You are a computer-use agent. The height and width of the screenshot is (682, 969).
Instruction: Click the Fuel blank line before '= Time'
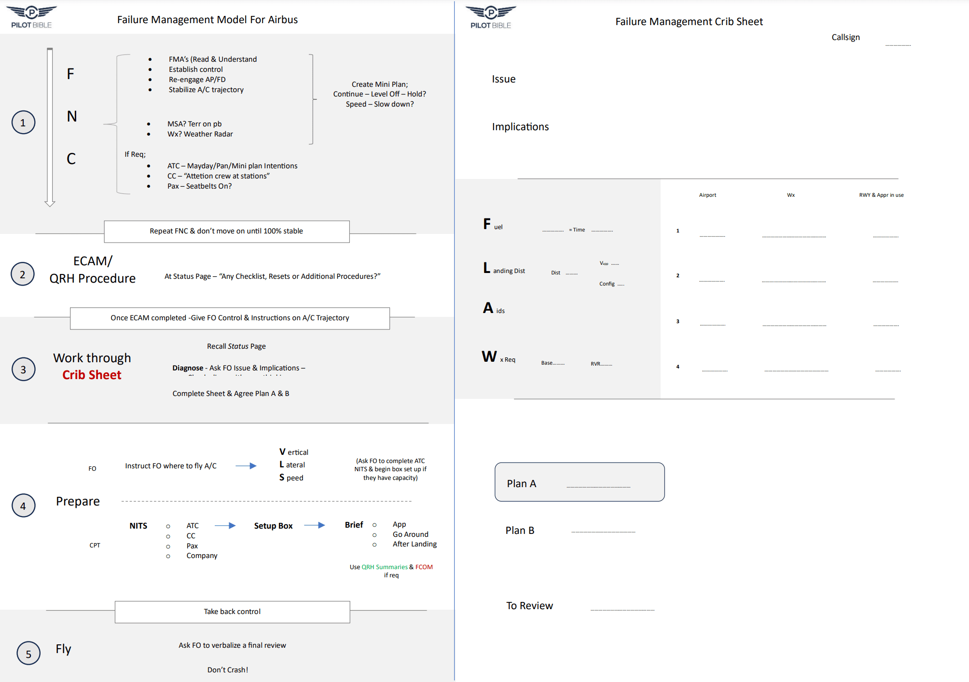pos(553,231)
